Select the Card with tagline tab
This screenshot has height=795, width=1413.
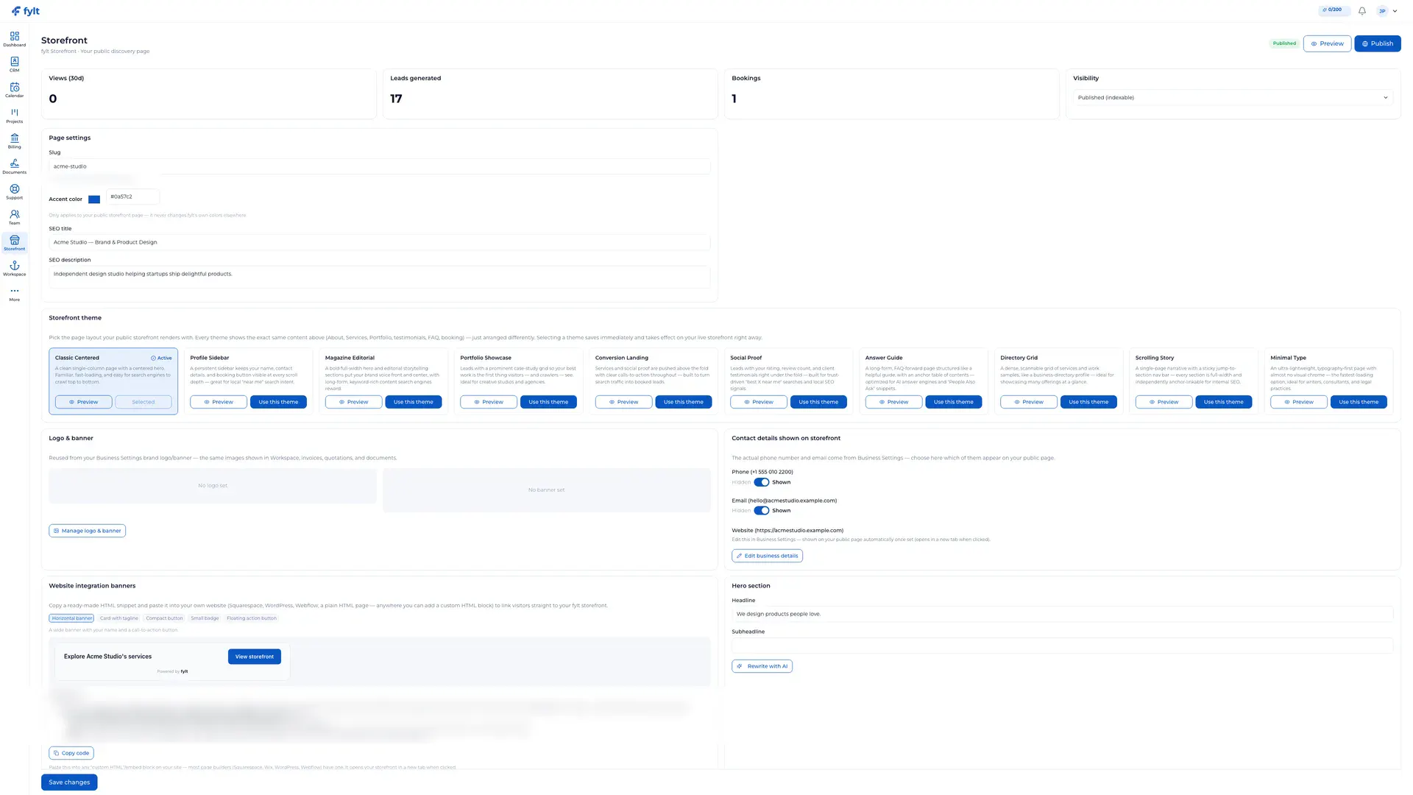coord(118,618)
